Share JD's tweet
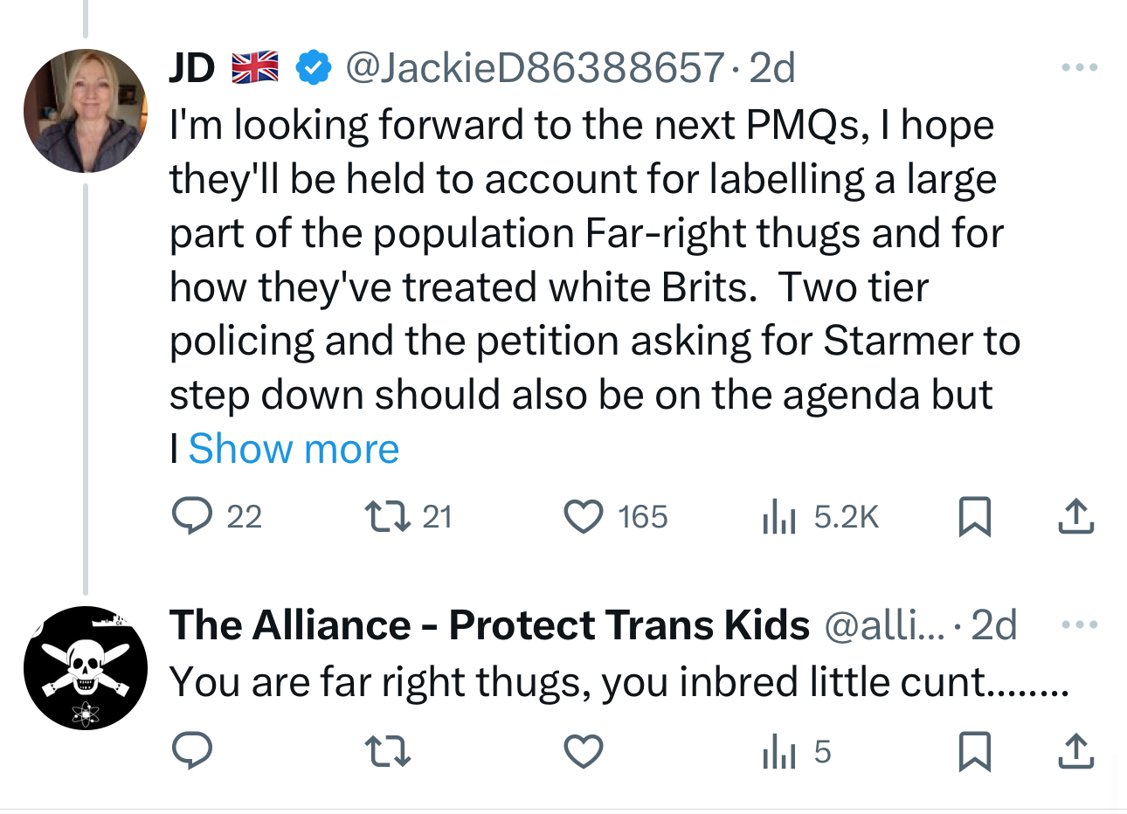This screenshot has width=1127, height=814. tap(1075, 516)
